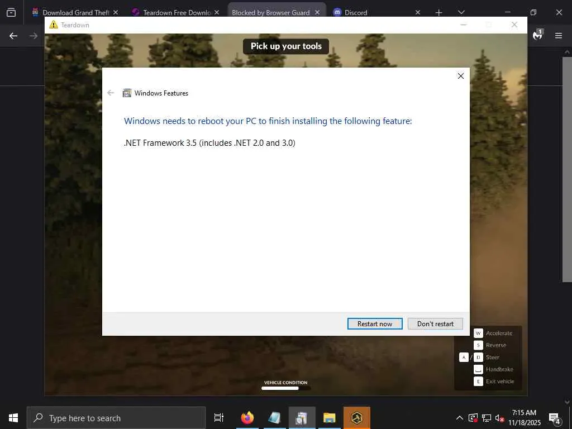Click the browser vertical scrollbar
The image size is (572, 429).
click(x=567, y=169)
